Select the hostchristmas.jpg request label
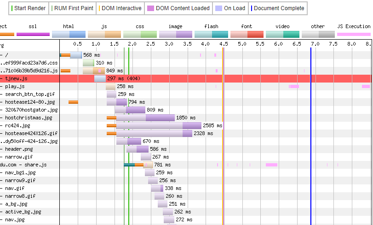The image size is (373, 225). pos(29,118)
